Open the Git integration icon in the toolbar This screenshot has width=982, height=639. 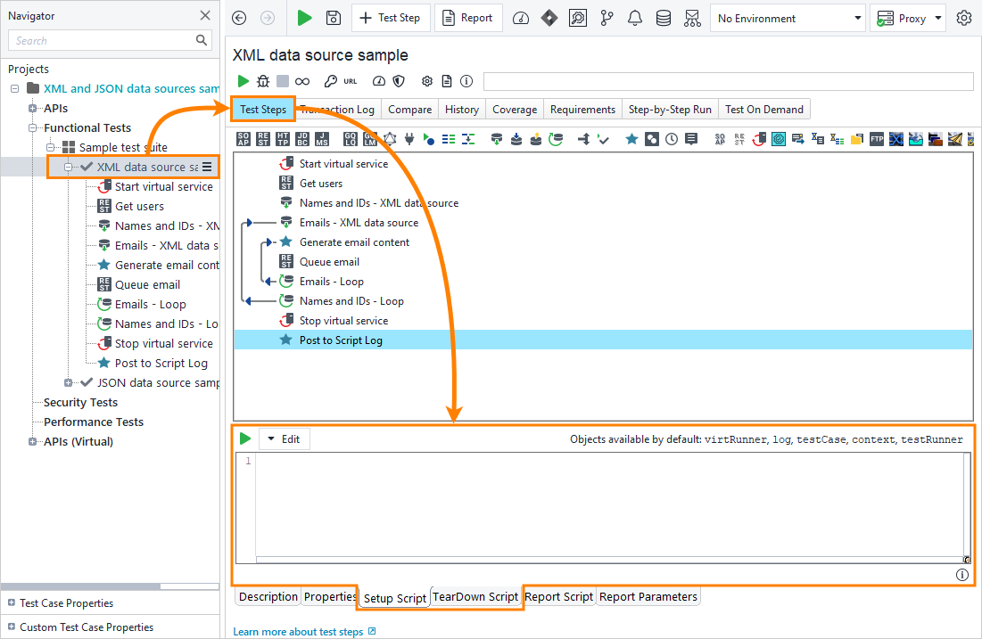606,17
